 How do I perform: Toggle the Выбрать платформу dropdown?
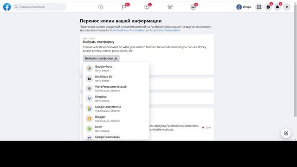point(101,58)
